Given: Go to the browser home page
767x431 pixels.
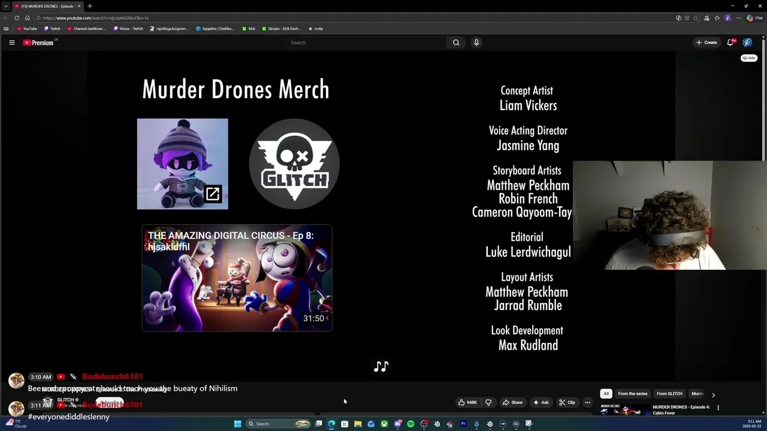Looking at the screenshot, I should [x=27, y=18].
